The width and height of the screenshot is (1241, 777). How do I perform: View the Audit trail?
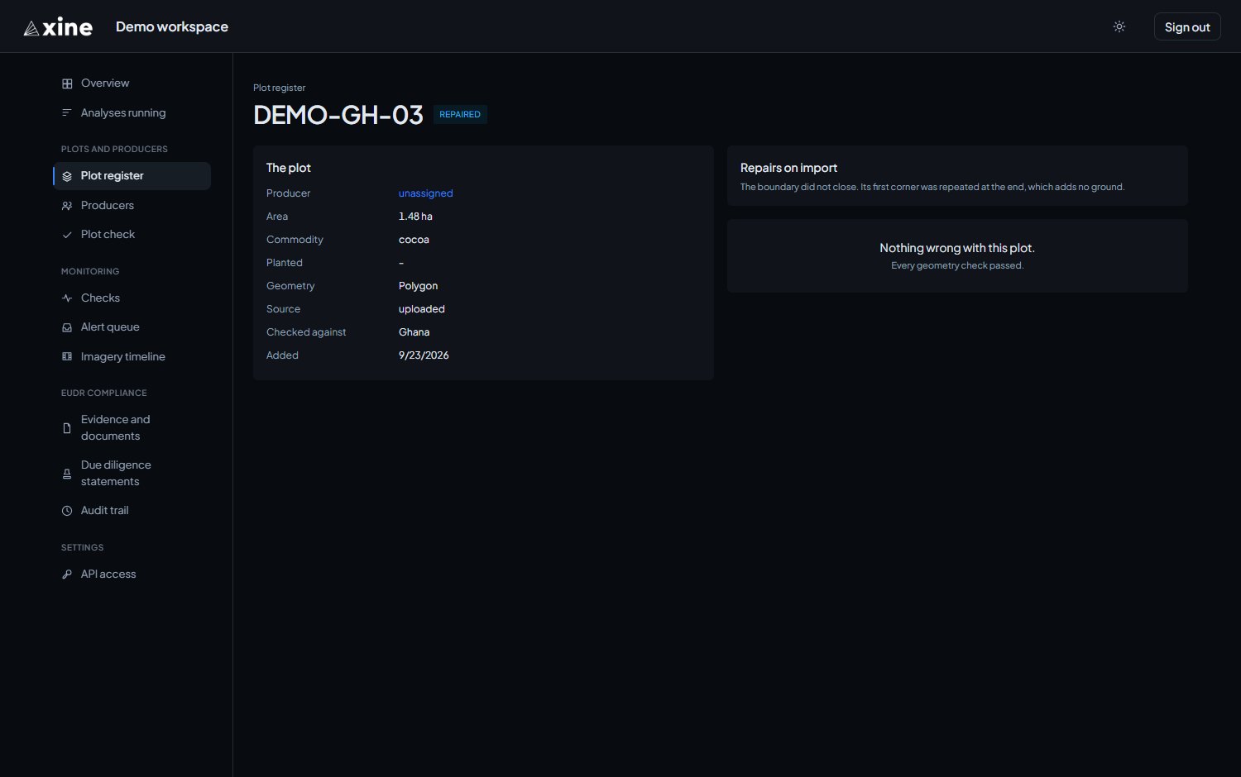(x=132, y=511)
